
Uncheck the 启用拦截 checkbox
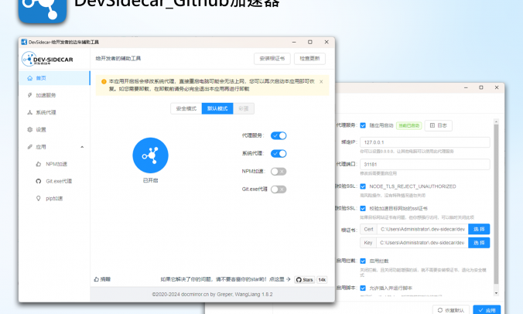(x=363, y=261)
